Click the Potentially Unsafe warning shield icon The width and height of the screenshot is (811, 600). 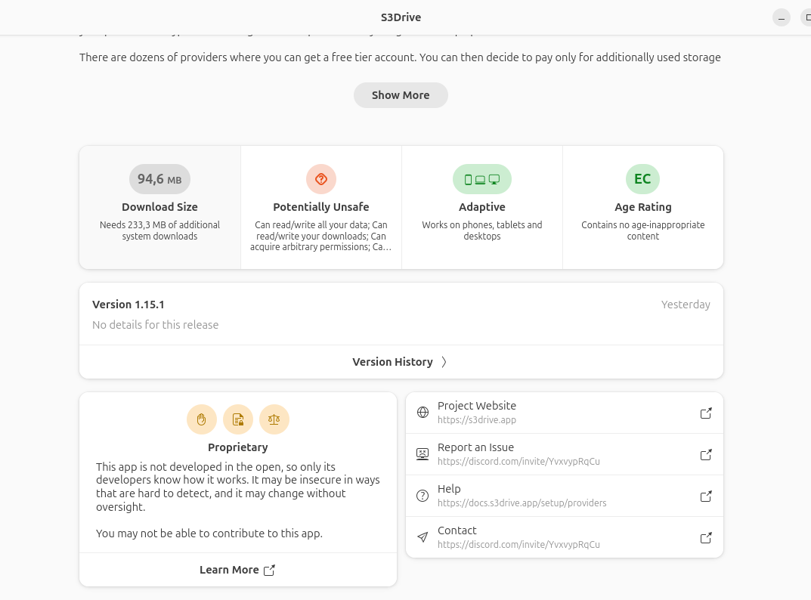321,179
